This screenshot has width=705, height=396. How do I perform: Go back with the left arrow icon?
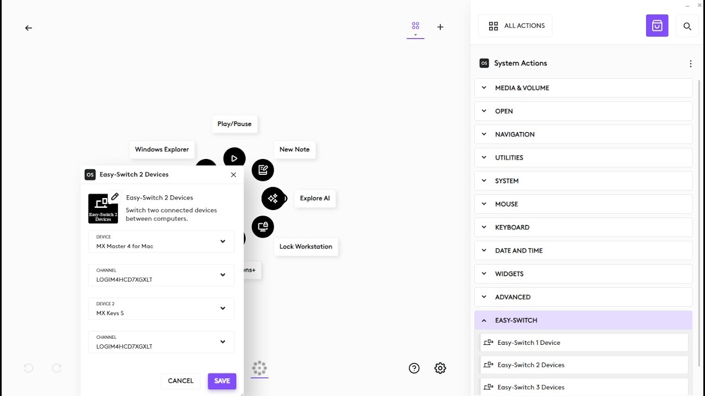click(x=29, y=28)
